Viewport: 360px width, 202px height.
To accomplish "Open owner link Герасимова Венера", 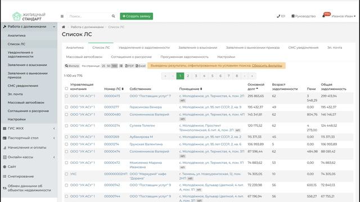I will click(146, 107).
